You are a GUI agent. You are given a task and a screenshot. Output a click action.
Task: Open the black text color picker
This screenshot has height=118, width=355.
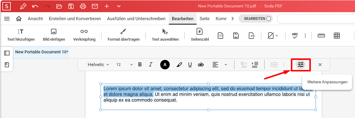tap(165, 65)
